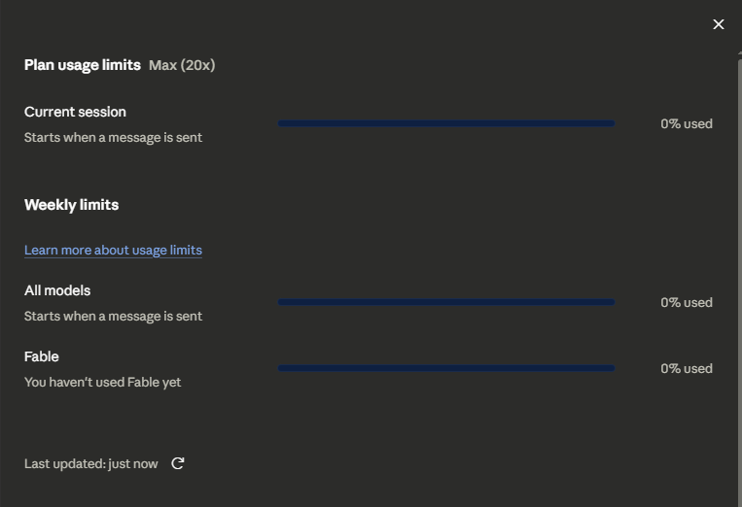
Task: Click Fable 0% used text
Action: point(687,368)
